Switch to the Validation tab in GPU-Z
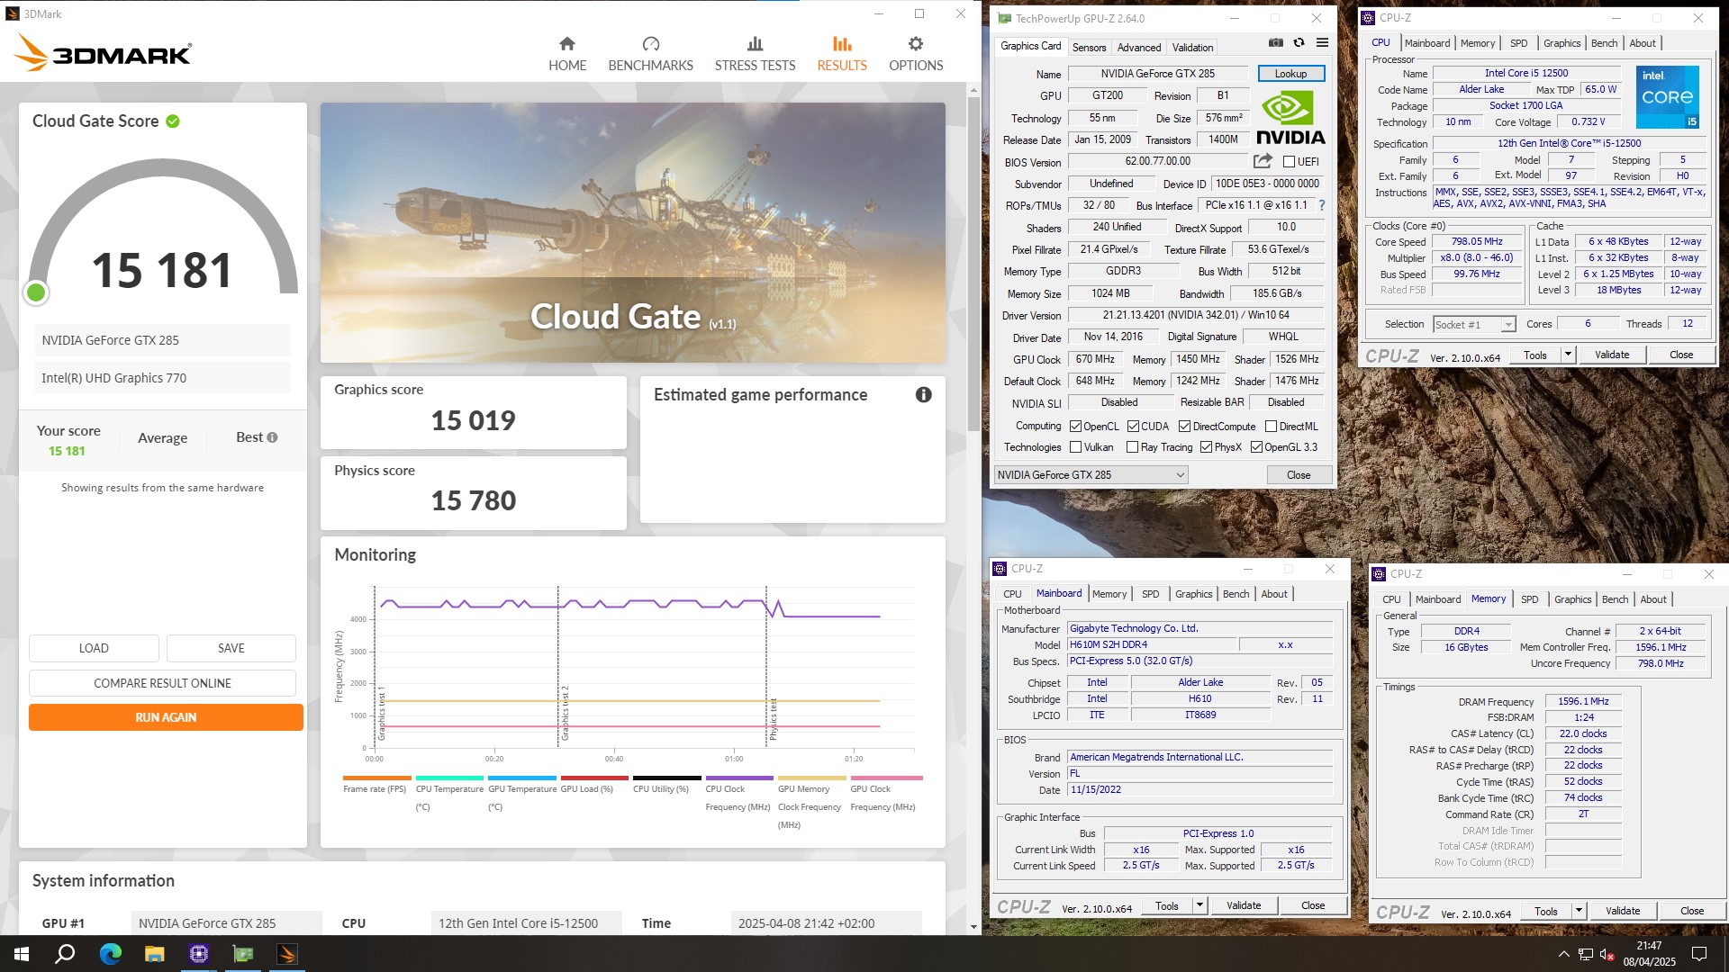 [x=1192, y=48]
